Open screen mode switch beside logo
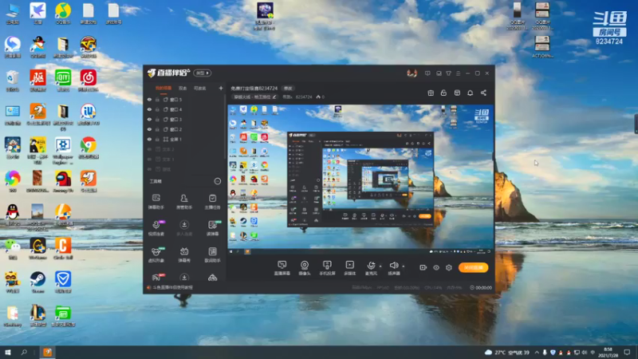 pos(203,73)
